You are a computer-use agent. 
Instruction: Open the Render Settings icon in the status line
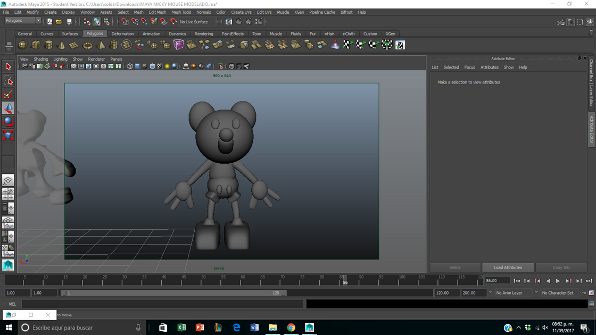(258, 21)
